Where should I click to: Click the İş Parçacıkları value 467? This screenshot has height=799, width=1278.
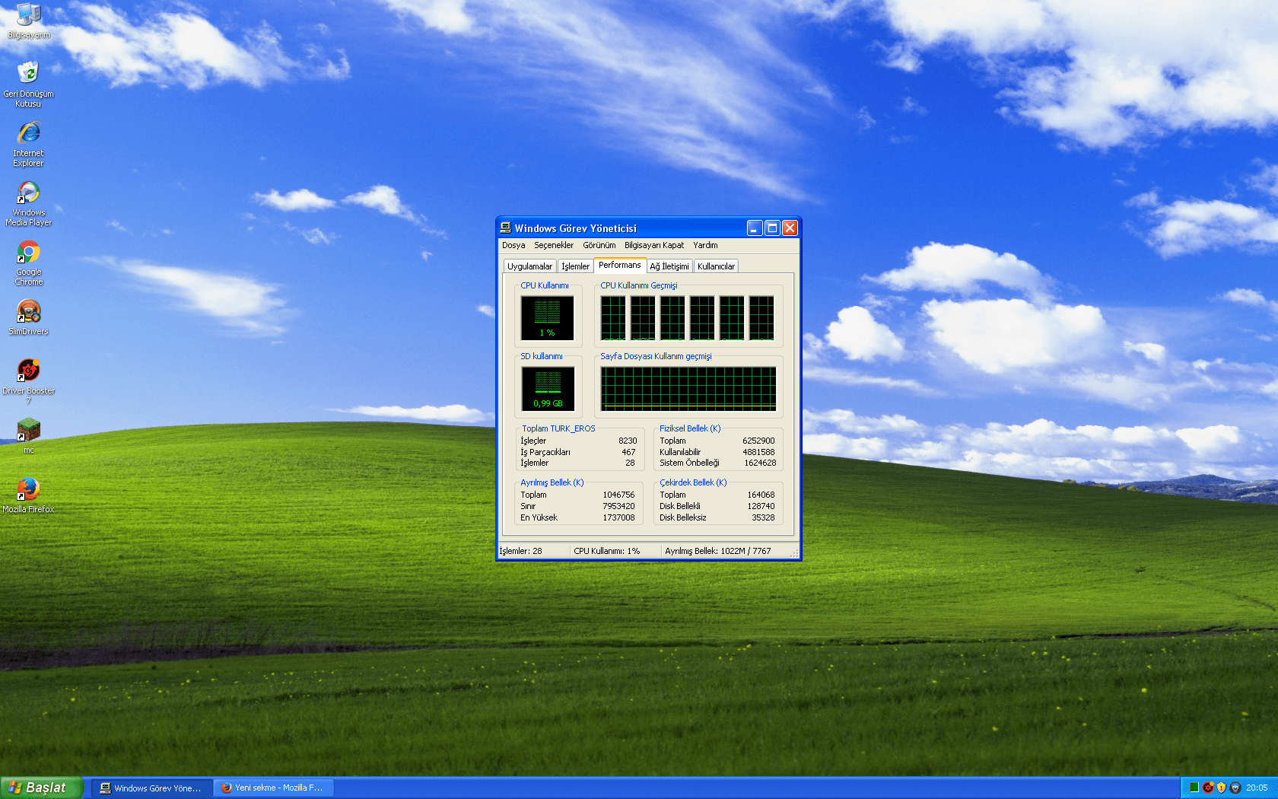(x=628, y=452)
